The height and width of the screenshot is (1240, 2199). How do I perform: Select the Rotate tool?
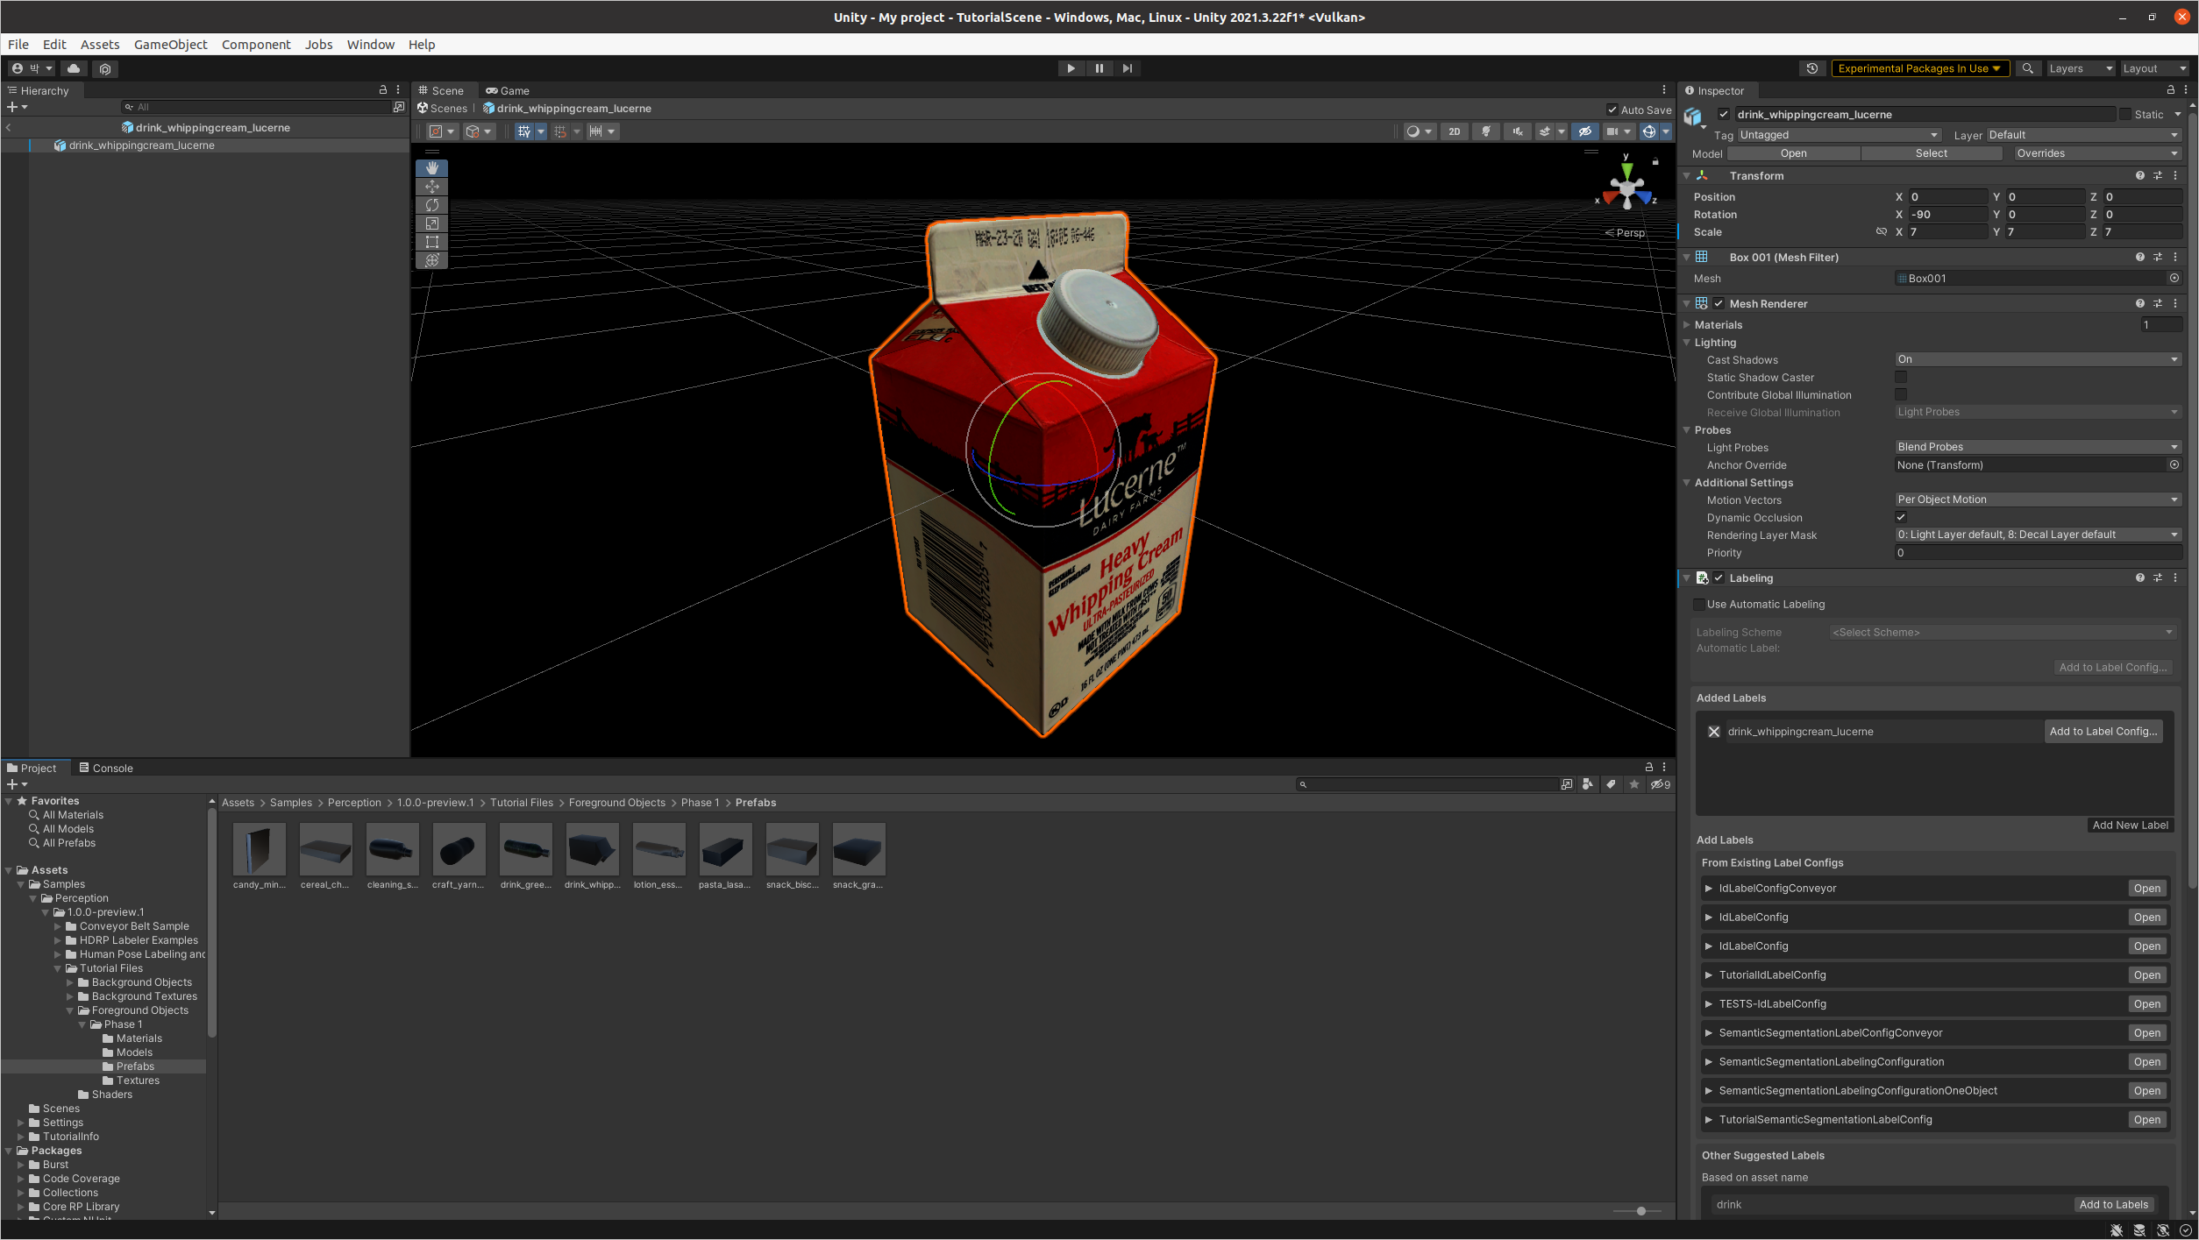431,205
